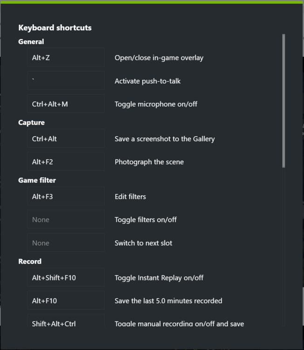
Task: Edit the Ctrl+Alt+M microphone shortcut field
Action: pyautogui.click(x=66, y=104)
